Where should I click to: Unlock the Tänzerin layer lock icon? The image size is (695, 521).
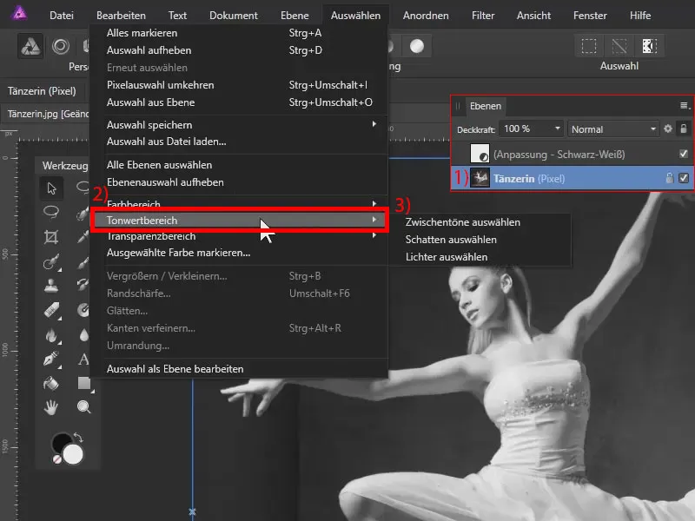tap(669, 178)
